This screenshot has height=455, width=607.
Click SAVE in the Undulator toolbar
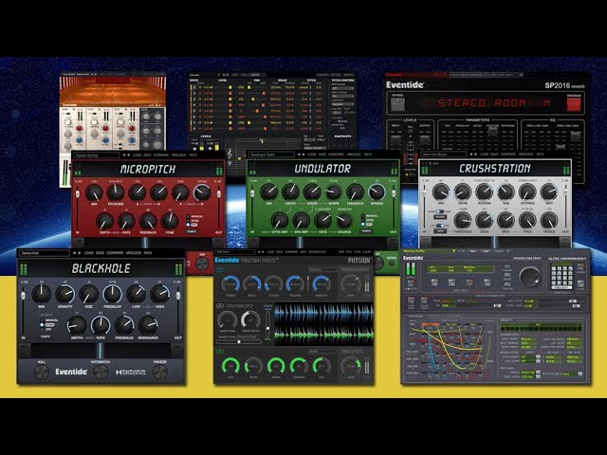point(322,155)
